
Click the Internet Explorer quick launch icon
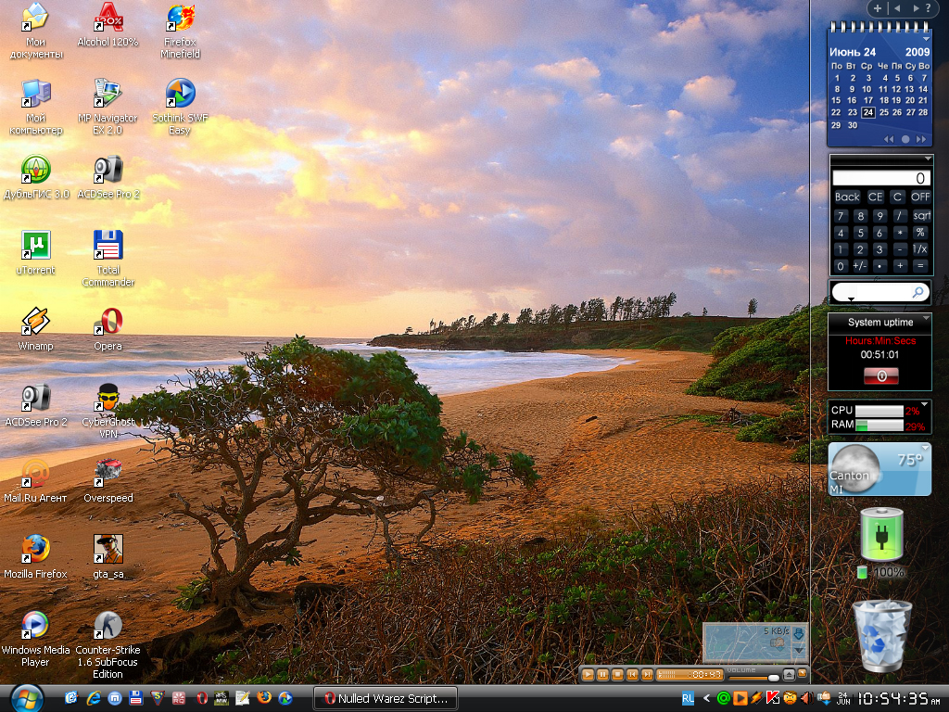coord(93,698)
